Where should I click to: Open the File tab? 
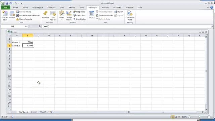[5, 7]
